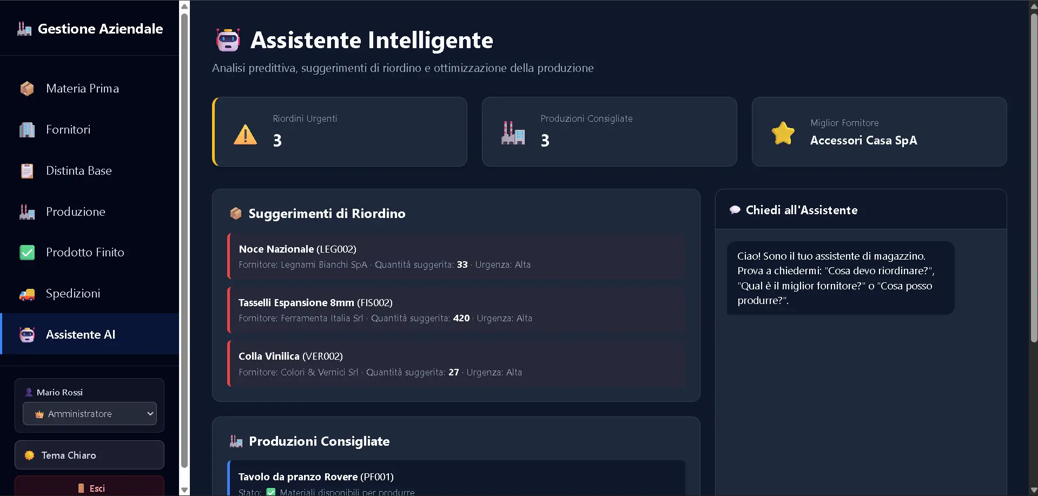Viewport: 1038px width, 496px height.
Task: Open the Spedizioni page
Action: pyautogui.click(x=90, y=294)
